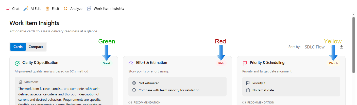Switch to Compact view
Screen dimensions: 357x105
(x=36, y=47)
